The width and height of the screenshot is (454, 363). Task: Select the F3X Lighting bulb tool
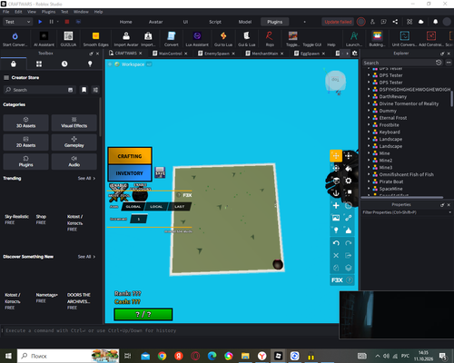(x=336, y=231)
